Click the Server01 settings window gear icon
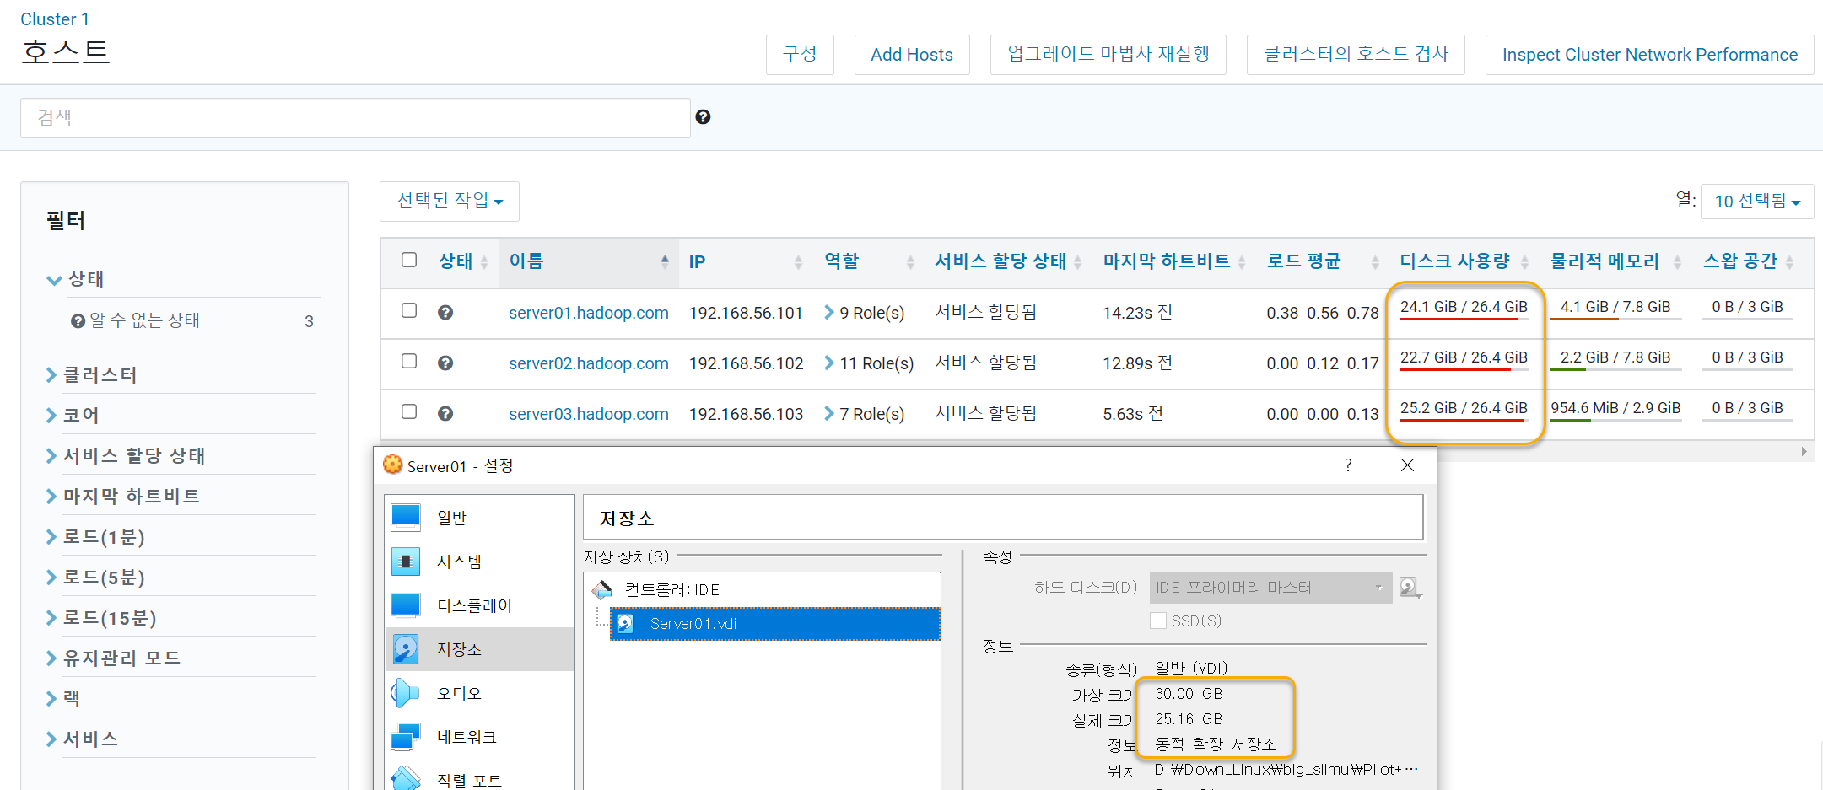 click(392, 465)
